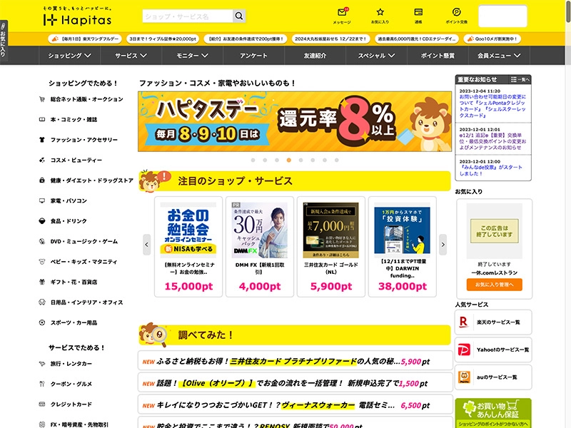Click the icon beside ベビー・キッズ・マタニティ
This screenshot has width=571, height=428.
(42, 262)
